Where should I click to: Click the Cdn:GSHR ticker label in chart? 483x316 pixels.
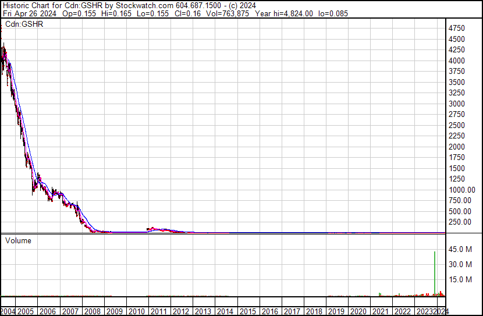point(24,24)
